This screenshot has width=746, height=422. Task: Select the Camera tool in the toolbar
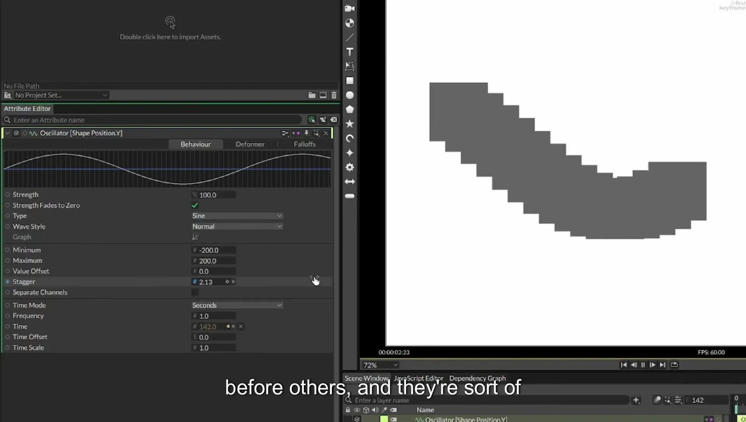pyautogui.click(x=350, y=9)
